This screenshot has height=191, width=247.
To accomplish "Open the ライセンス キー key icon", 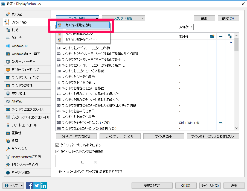I will (x=8, y=149).
